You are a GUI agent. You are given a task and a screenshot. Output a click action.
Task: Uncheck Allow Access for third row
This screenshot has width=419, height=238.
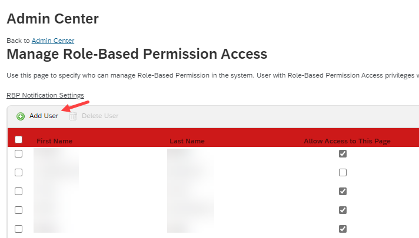342,192
